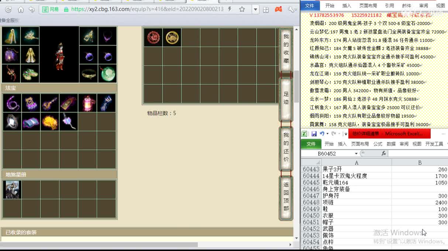448x251 pixels.
Task: Click the Excel insert function fx button
Action: (x=384, y=153)
